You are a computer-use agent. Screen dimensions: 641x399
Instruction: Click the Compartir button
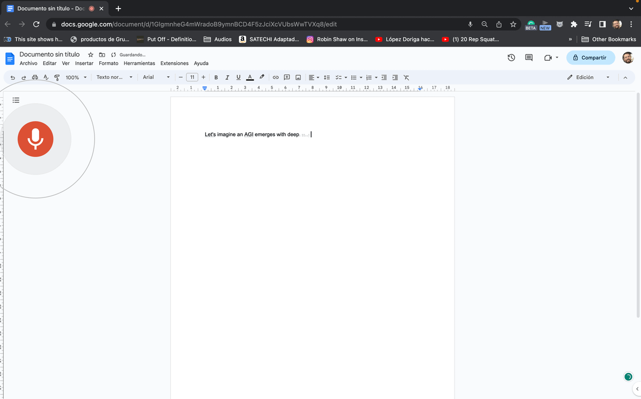590,58
